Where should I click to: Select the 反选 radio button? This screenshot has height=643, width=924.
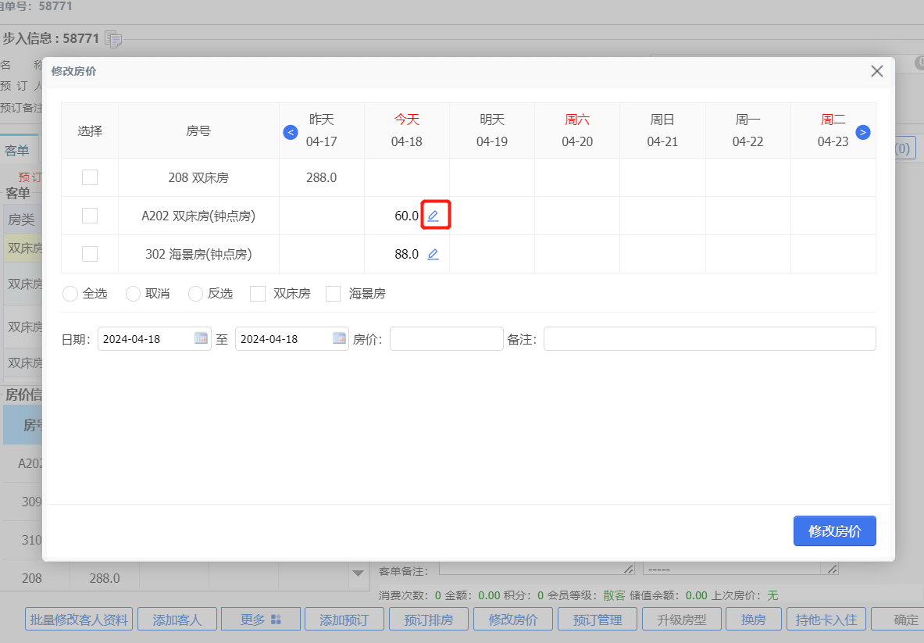click(x=195, y=294)
